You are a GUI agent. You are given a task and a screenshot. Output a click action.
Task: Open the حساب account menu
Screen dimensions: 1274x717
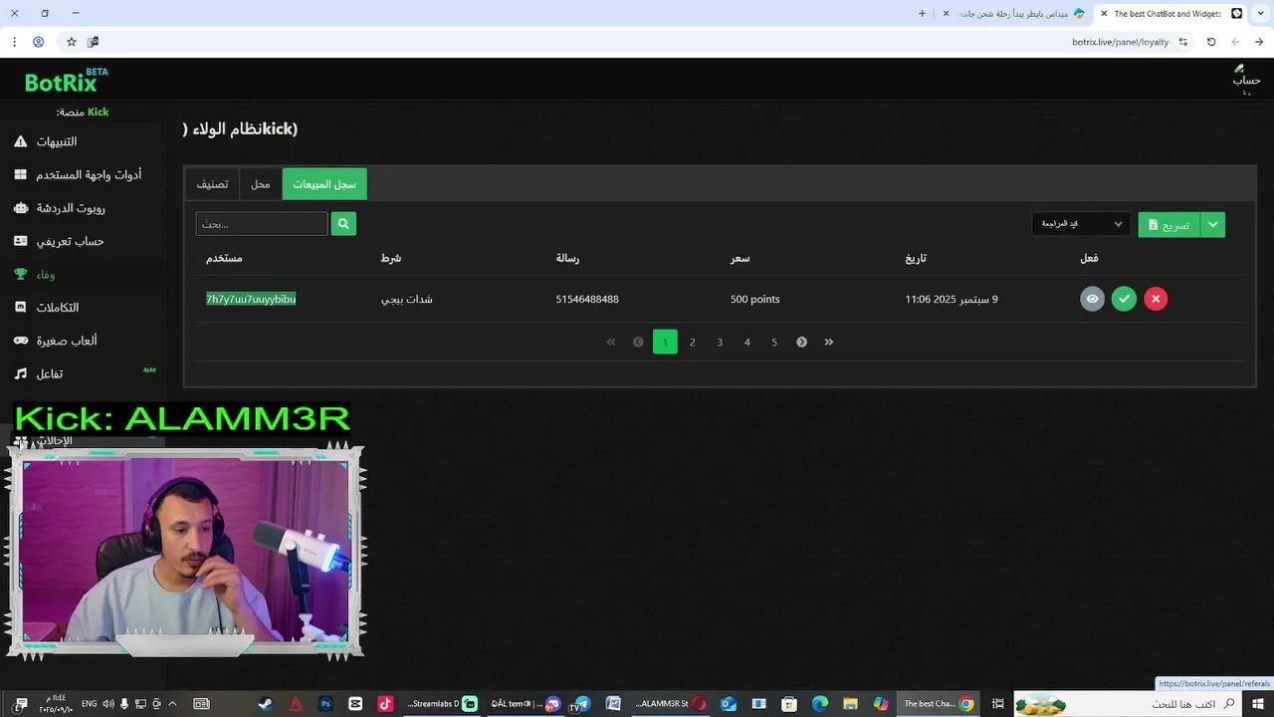click(x=1247, y=78)
